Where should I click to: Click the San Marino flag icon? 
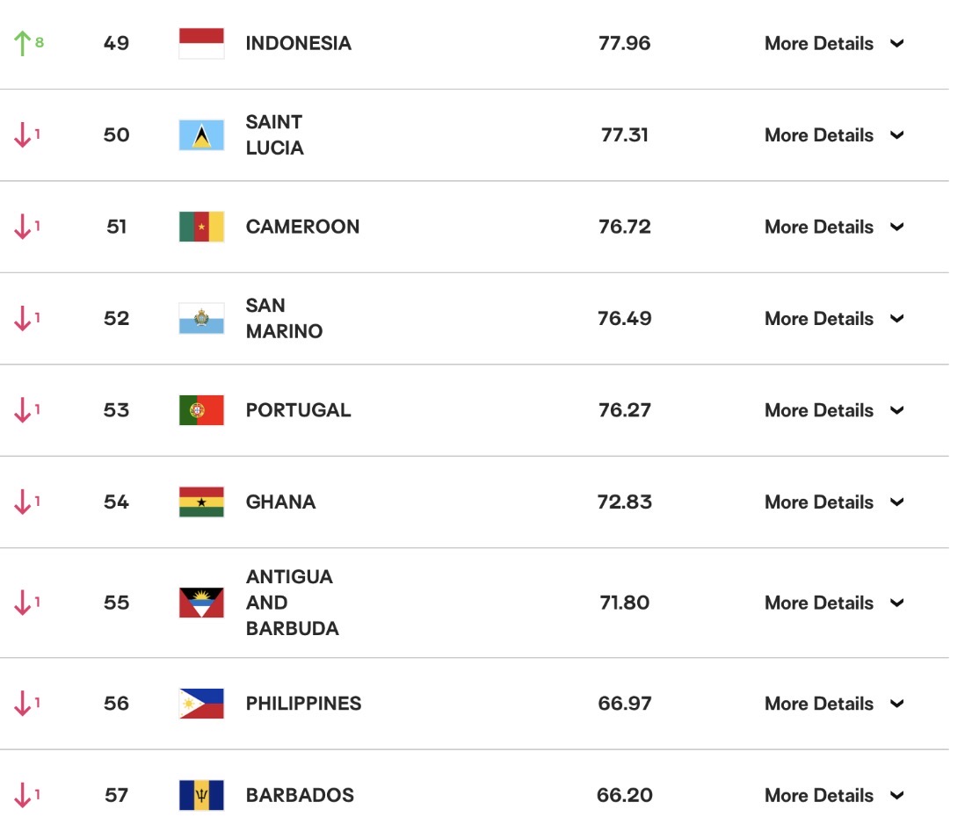[x=201, y=319]
